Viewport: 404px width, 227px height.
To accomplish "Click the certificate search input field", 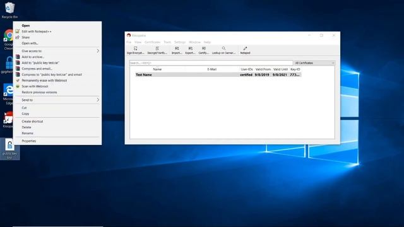I will click(211, 63).
